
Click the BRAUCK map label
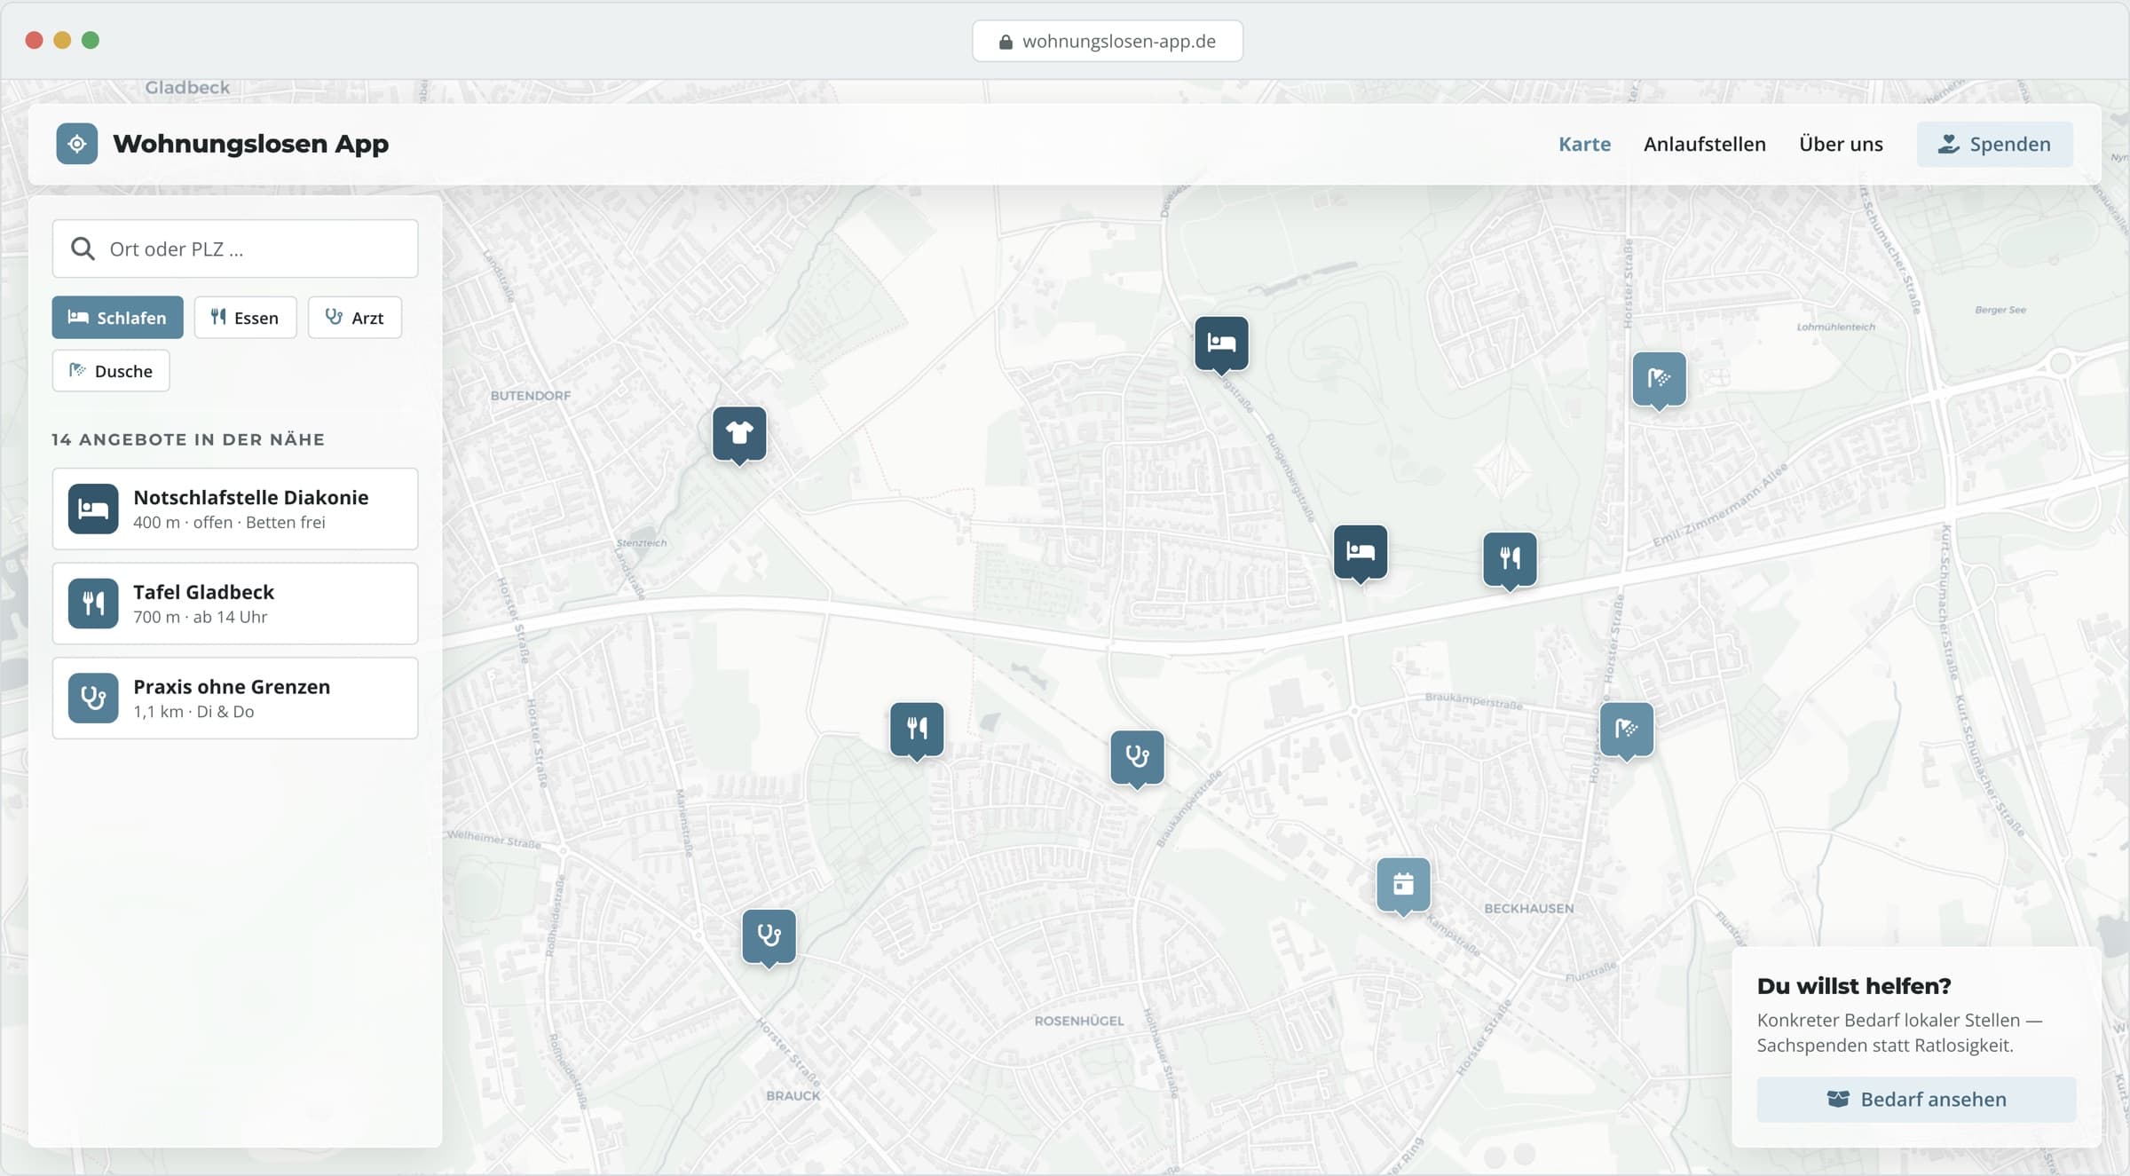coord(793,1096)
